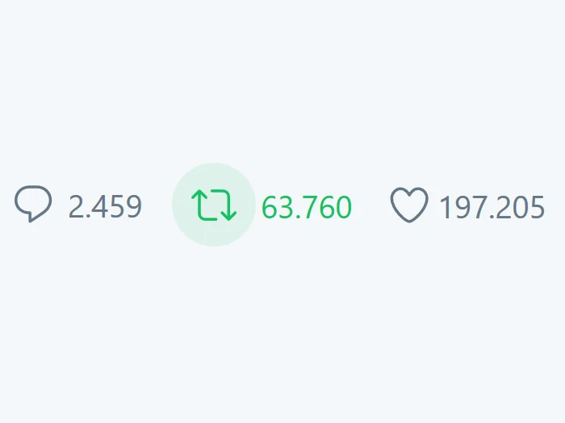
Task: Tap the gray speech bubble outline
Action: (33, 204)
